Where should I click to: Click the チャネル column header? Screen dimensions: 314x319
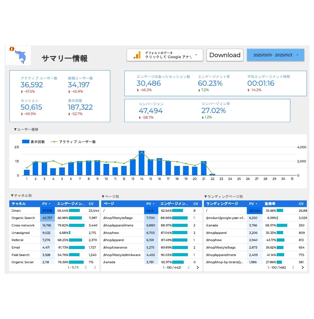(19, 204)
